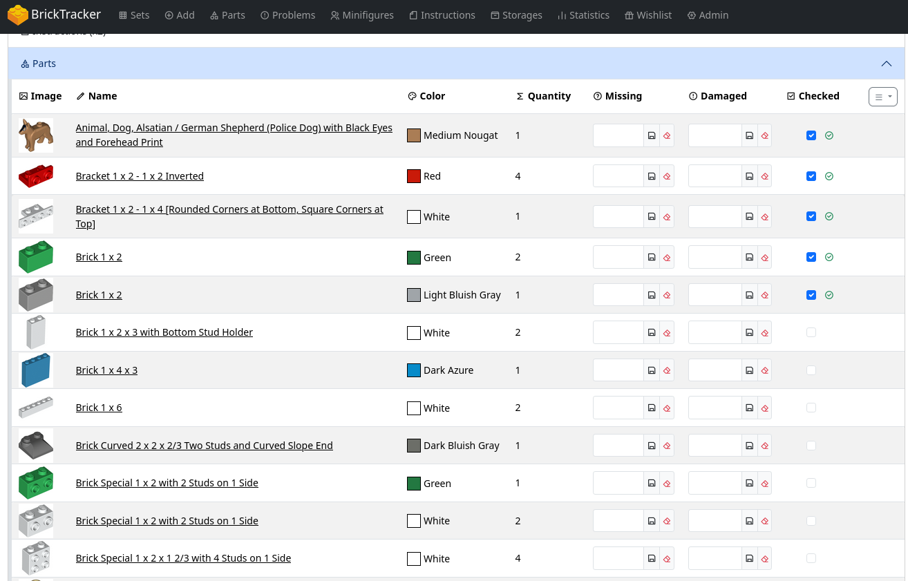Open the Minifigures menu item
Viewport: 908px width, 581px height.
(x=362, y=15)
